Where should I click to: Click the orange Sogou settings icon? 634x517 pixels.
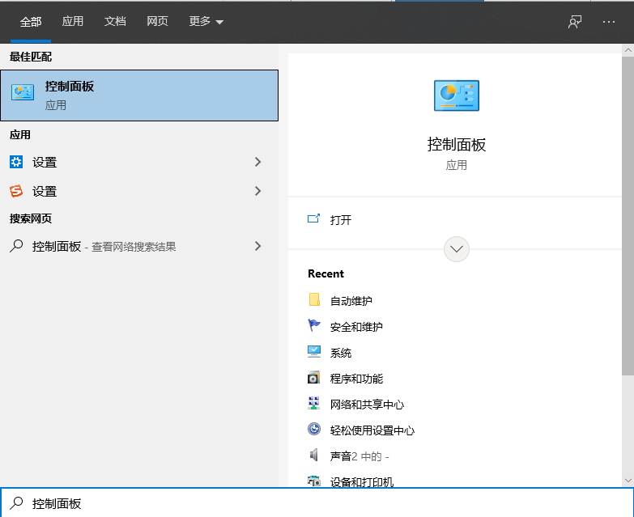point(16,191)
